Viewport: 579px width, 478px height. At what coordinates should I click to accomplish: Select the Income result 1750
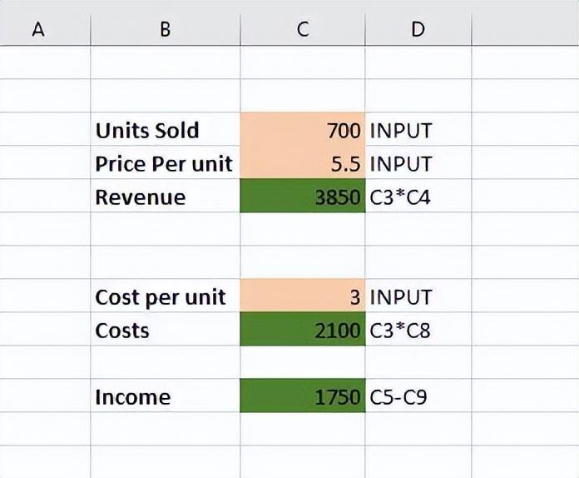[x=303, y=396]
